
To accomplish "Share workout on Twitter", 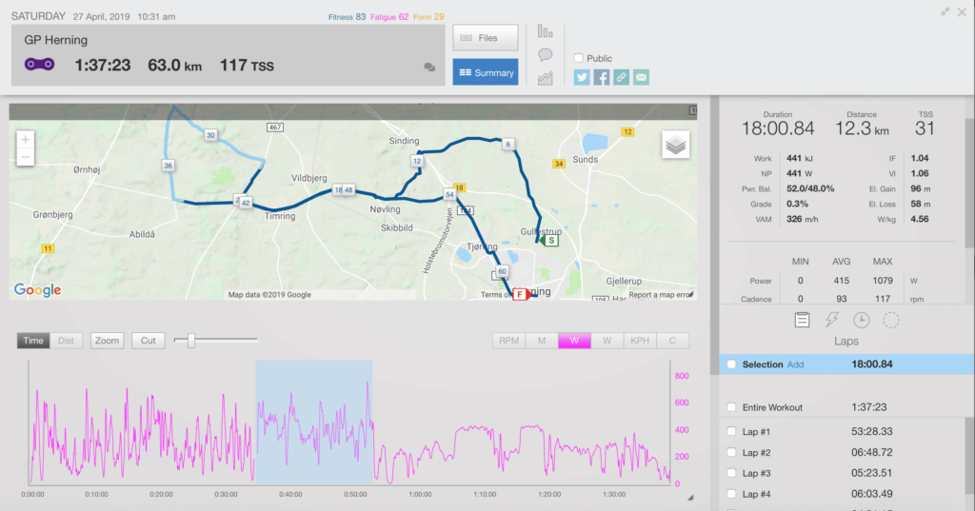I will pyautogui.click(x=582, y=77).
